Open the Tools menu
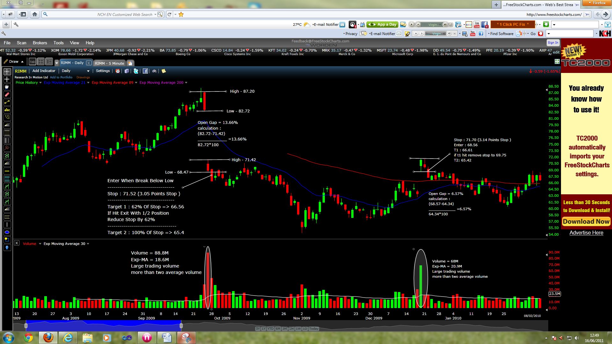 coord(59,43)
